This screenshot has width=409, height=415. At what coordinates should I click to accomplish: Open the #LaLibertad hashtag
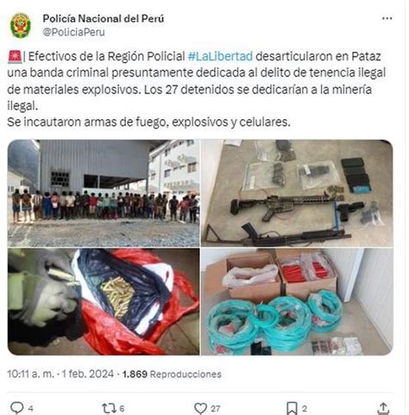point(220,56)
